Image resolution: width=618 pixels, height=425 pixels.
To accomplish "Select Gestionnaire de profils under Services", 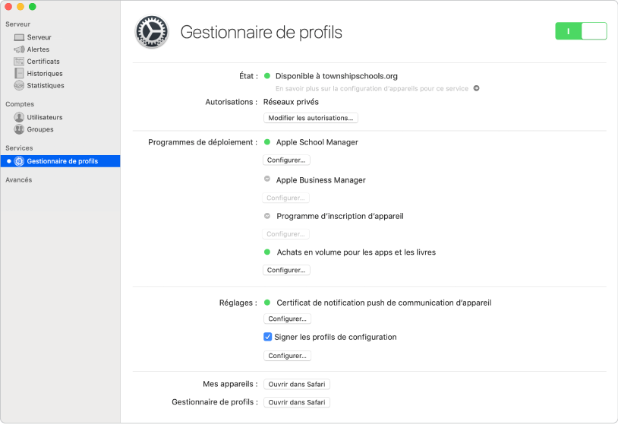I will coord(60,161).
